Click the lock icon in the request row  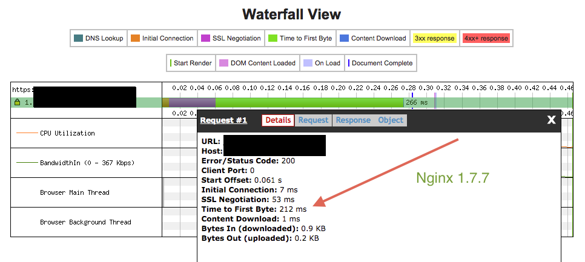18,102
